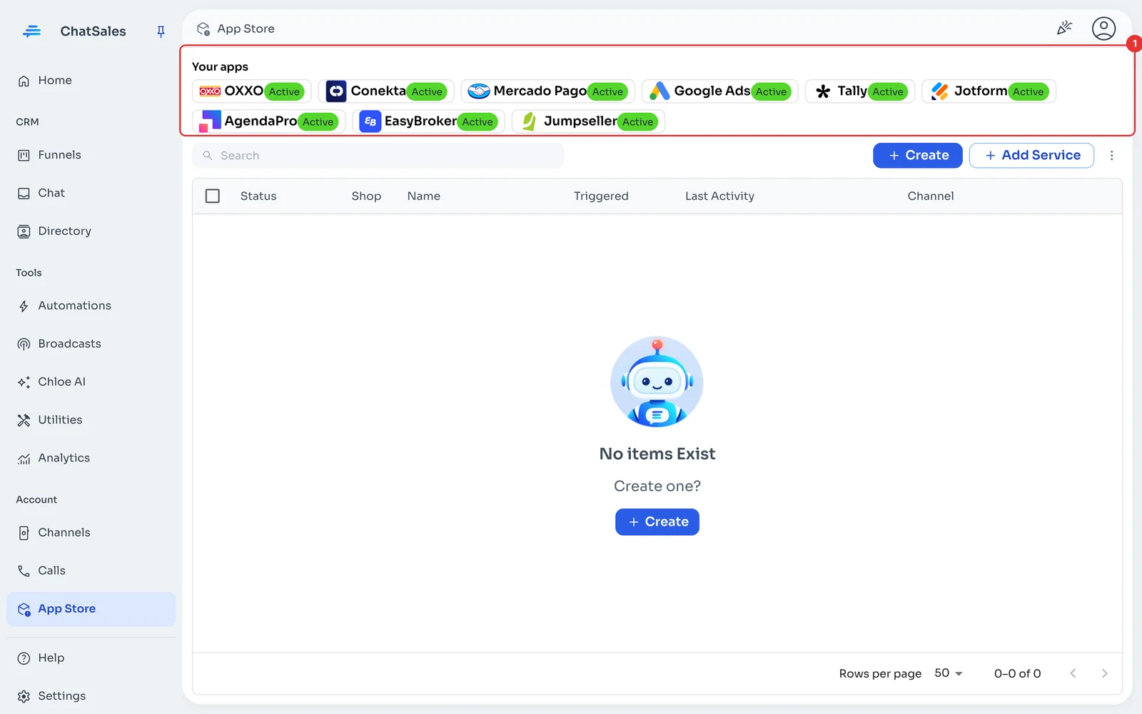Sort by the Last Activity column header
1142x714 pixels.
[x=719, y=196]
